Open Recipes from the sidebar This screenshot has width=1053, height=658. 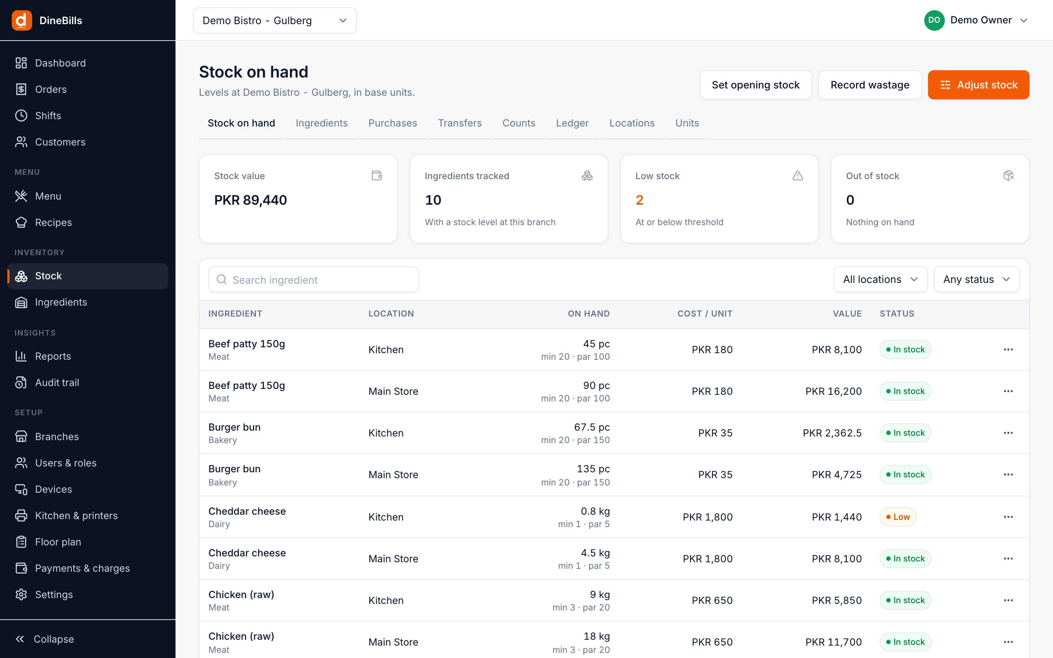pyautogui.click(x=87, y=222)
